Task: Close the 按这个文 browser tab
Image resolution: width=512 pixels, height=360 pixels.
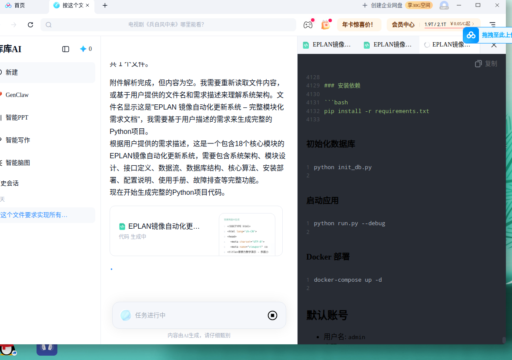Action: pos(87,5)
